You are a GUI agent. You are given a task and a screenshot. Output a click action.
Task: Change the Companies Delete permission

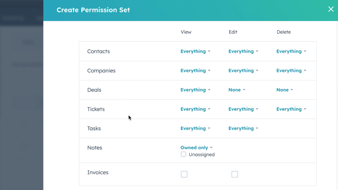tap(291, 70)
